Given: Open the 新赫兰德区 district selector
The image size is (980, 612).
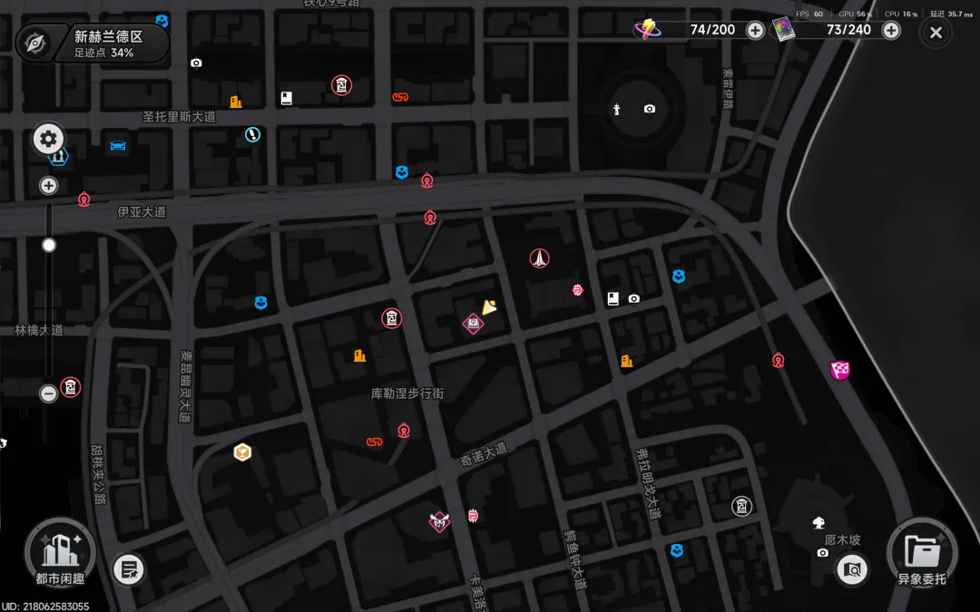Looking at the screenshot, I should [112, 44].
